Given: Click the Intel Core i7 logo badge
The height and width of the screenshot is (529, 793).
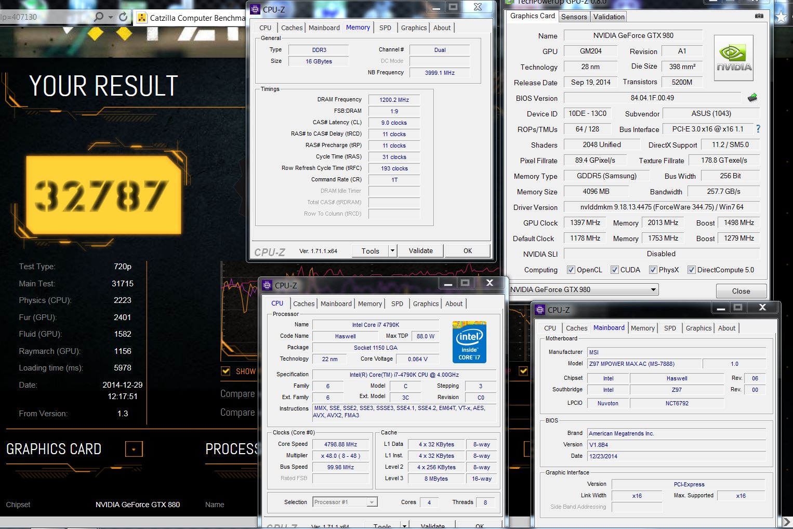Looking at the screenshot, I should [469, 342].
